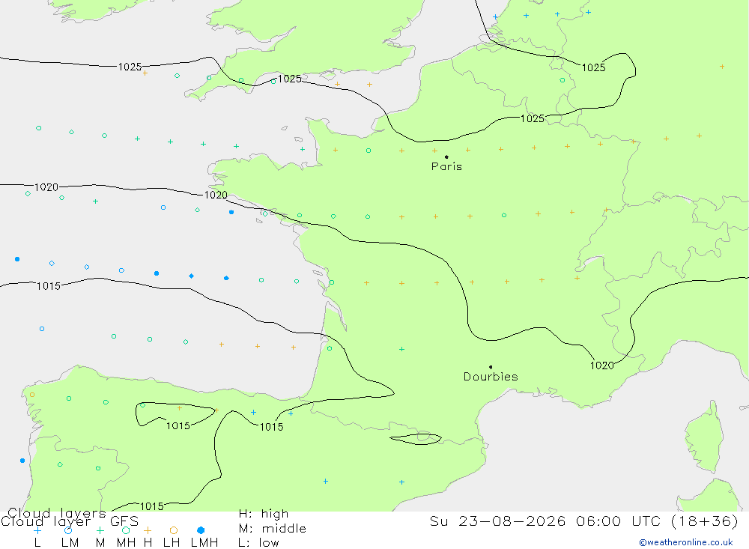This screenshot has width=749, height=549.
Task: Click the blue plus L legend symbol
Action: [37, 530]
